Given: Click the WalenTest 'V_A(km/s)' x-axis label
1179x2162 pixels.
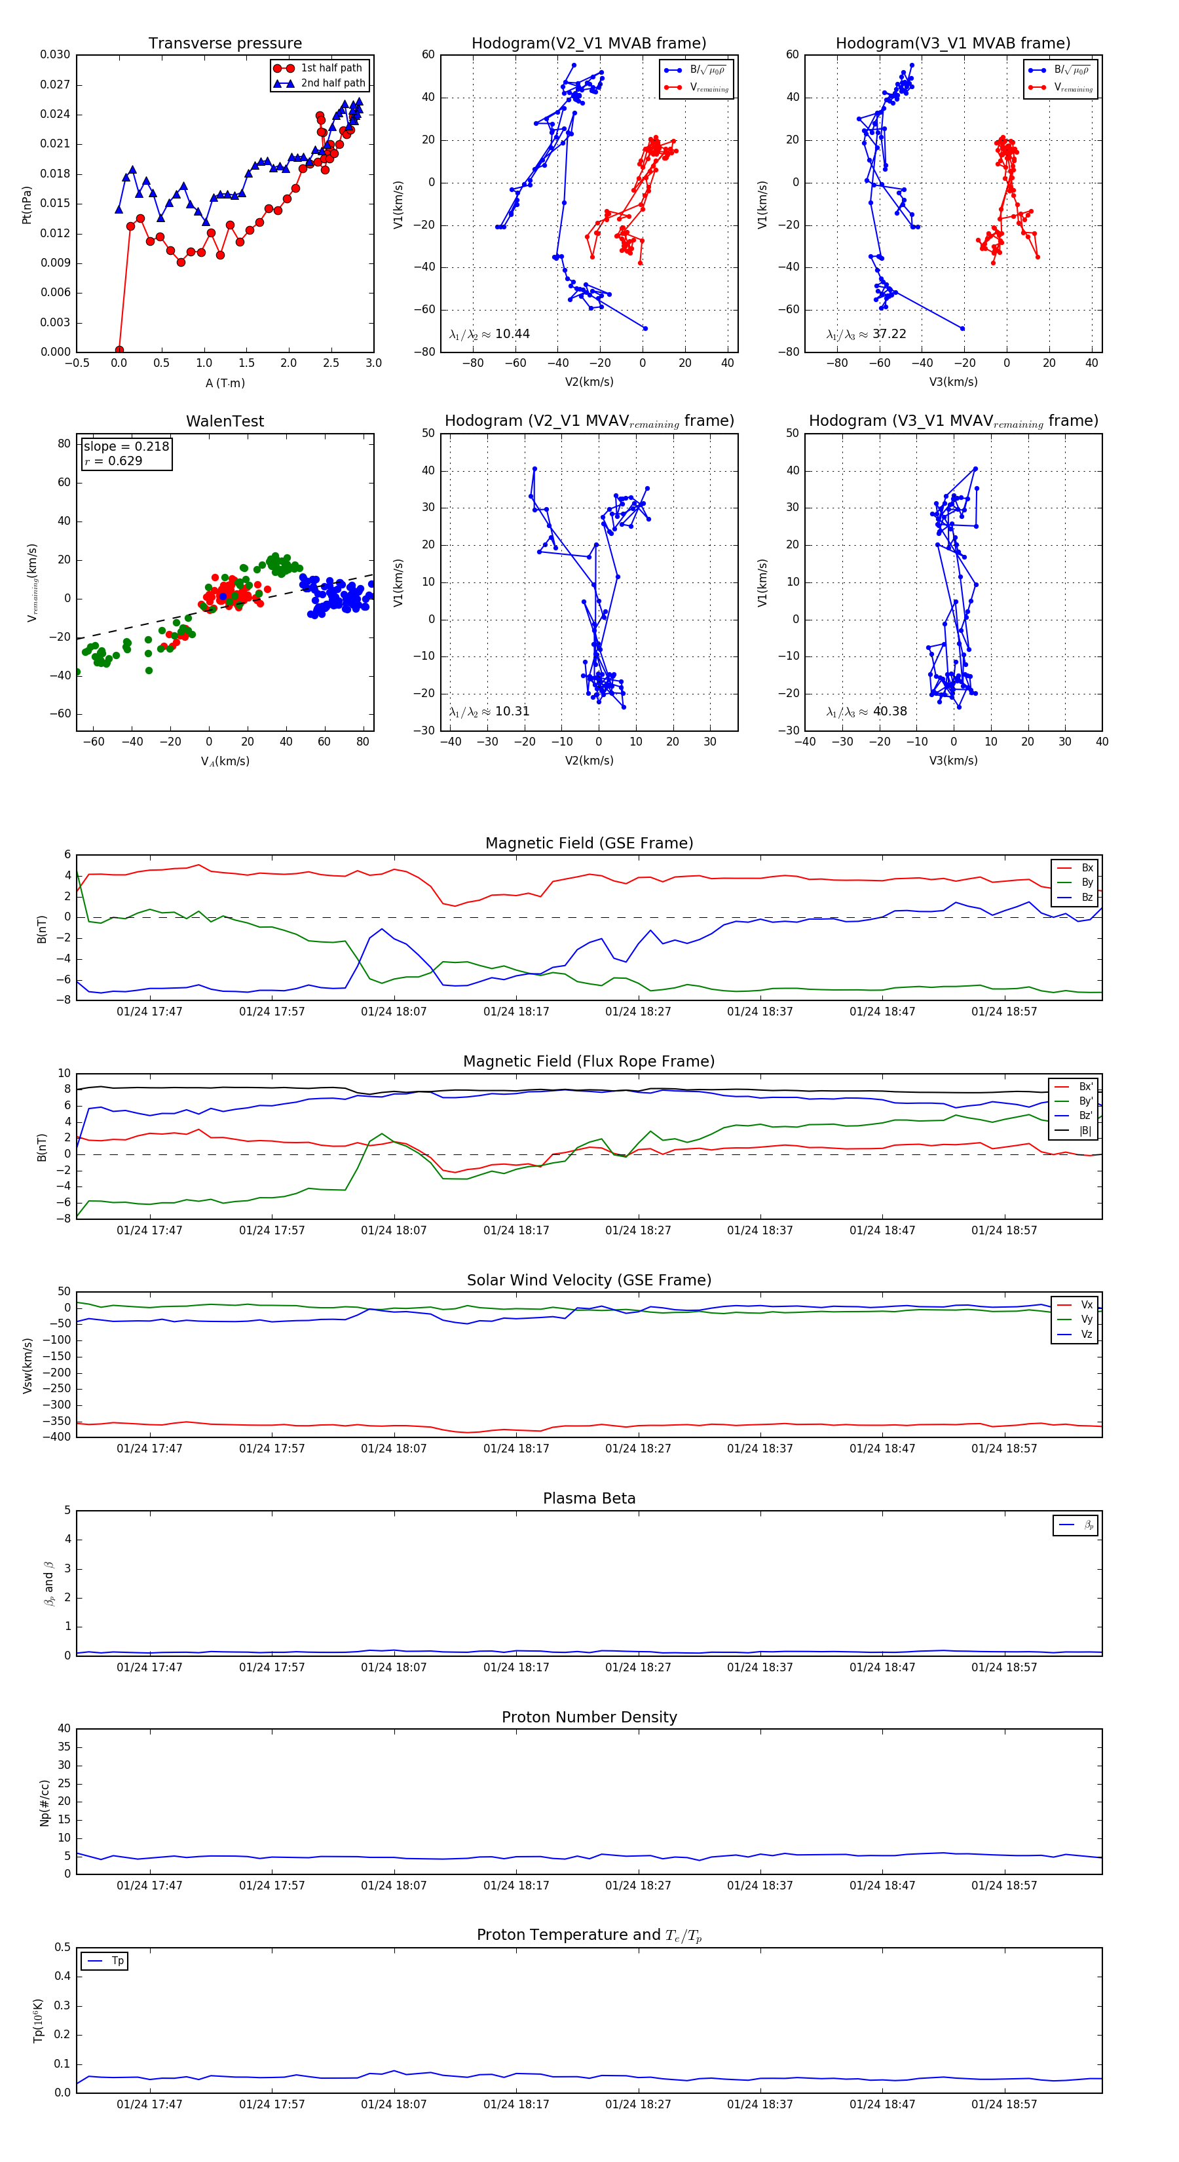Looking at the screenshot, I should [x=225, y=761].
